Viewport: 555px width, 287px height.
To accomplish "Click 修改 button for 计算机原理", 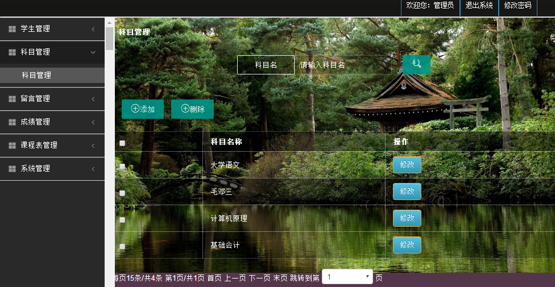I will click(407, 218).
